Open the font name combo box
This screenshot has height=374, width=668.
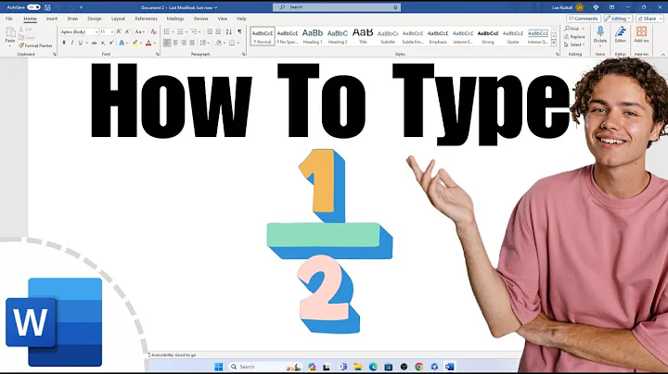(79, 31)
